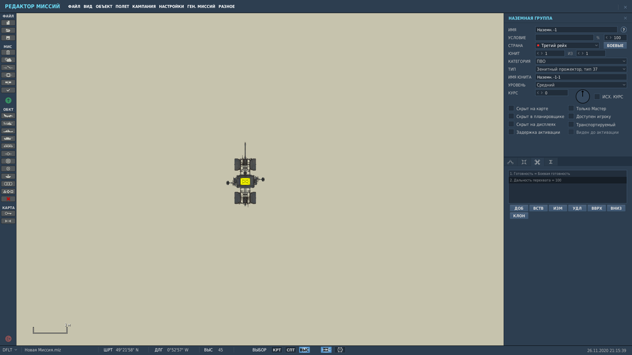Open the advanced waypoint actions tab icon
The image size is (632, 355).
(537, 162)
